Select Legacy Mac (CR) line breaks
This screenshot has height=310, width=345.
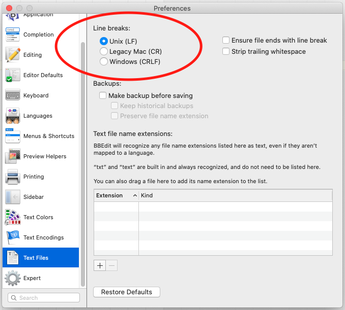point(104,51)
